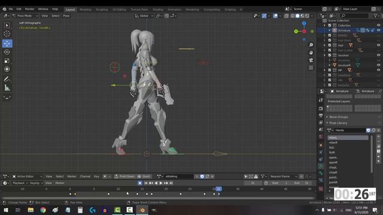Activate the Scale tool
Viewport: 383px width, 215px height.
coord(7,60)
